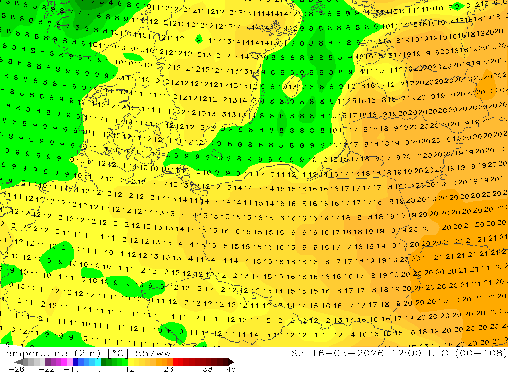Viewport: 508px width, 372px height.
Task: Click the bright red legend swatch after 26
Action: pyautogui.click(x=175, y=362)
